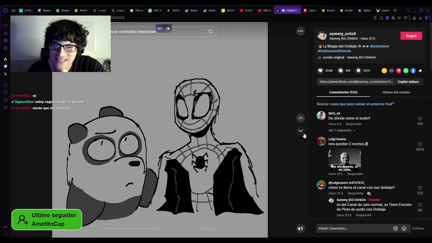The image size is (432, 243).
Task: Click 'Responder' under Mrtz_nk's comment
Action: pos(353,124)
